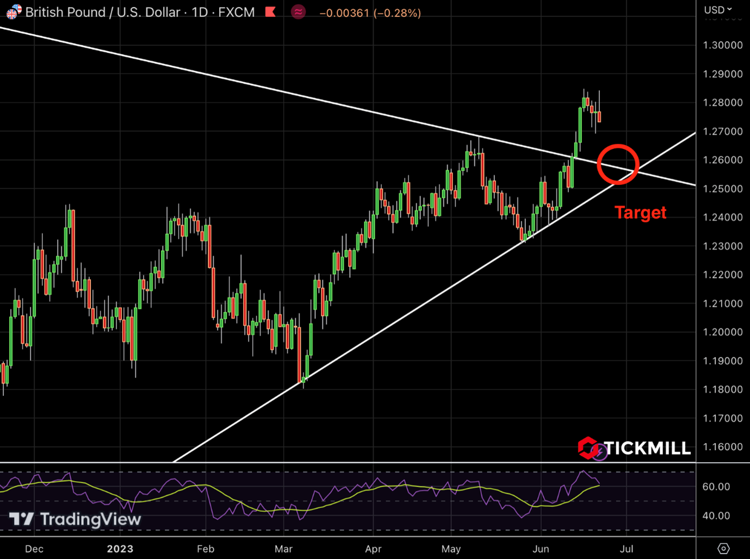750x559 pixels.
Task: Click the 1.30000 price axis label
Action: [x=723, y=45]
